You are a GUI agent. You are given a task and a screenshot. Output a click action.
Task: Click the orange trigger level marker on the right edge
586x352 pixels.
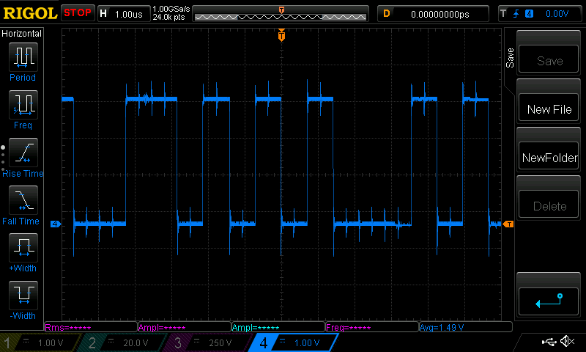[508, 224]
